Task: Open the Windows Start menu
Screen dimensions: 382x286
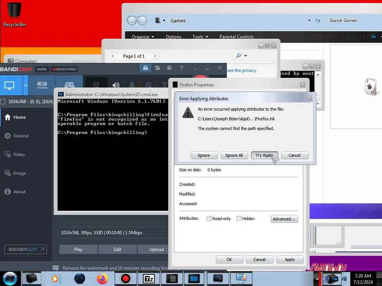Action: click(x=10, y=279)
